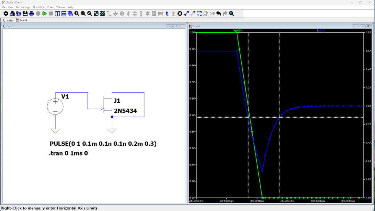The width and height of the screenshot is (375, 211).
Task: Maximize the waveform Draft1 child window
Action: click(x=362, y=26)
